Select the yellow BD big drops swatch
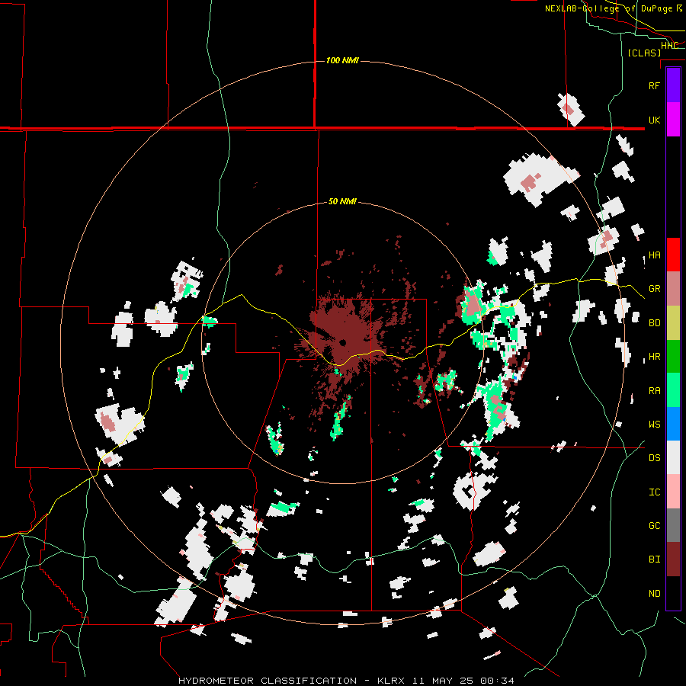The height and width of the screenshot is (686, 686). (x=673, y=322)
